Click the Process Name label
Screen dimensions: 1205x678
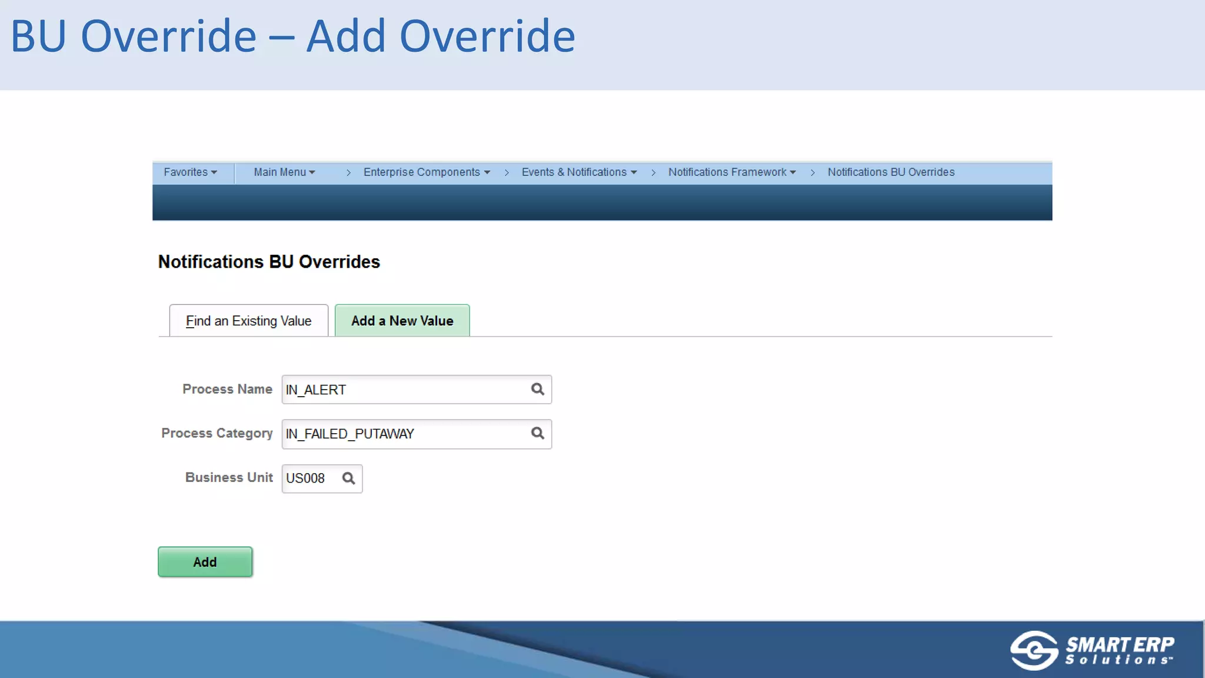(x=227, y=389)
